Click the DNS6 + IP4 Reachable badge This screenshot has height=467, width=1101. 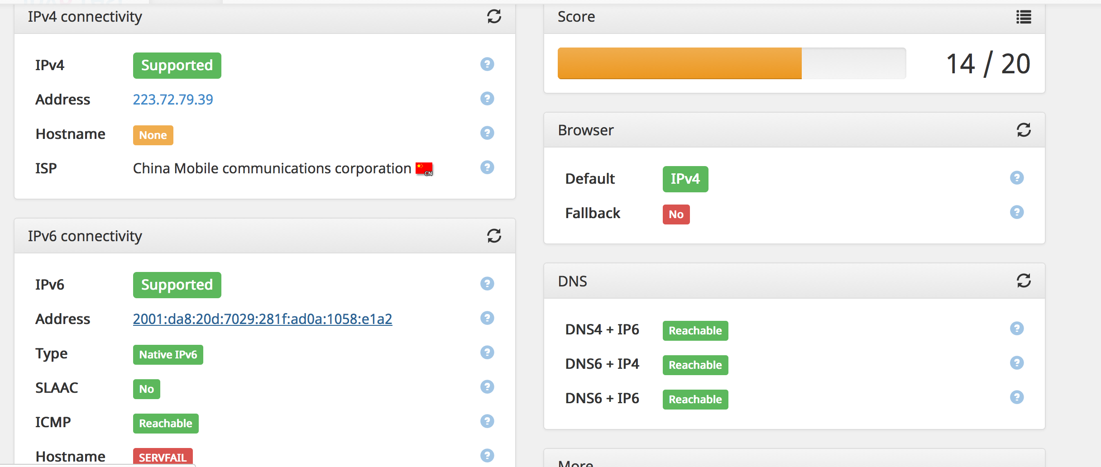coord(695,365)
